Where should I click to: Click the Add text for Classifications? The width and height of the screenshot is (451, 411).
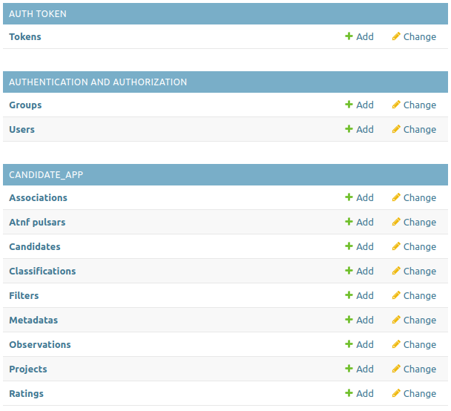[365, 271]
